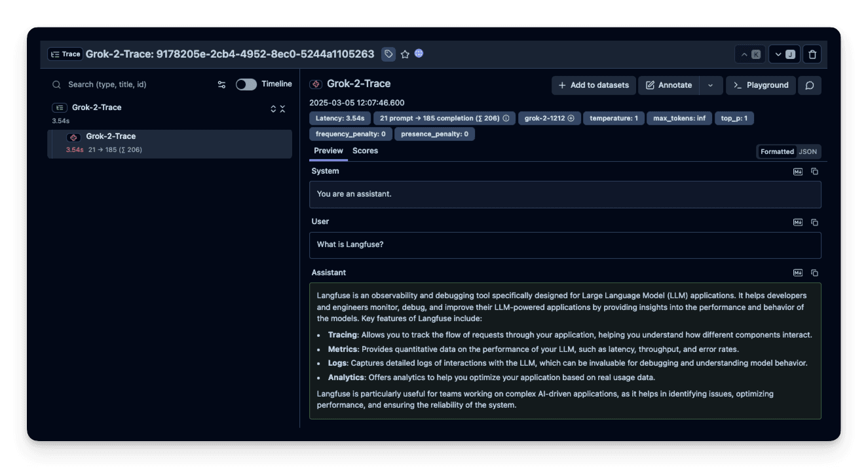Expand all nodes in the trace tree
Screen dimensions: 868x468
click(274, 109)
